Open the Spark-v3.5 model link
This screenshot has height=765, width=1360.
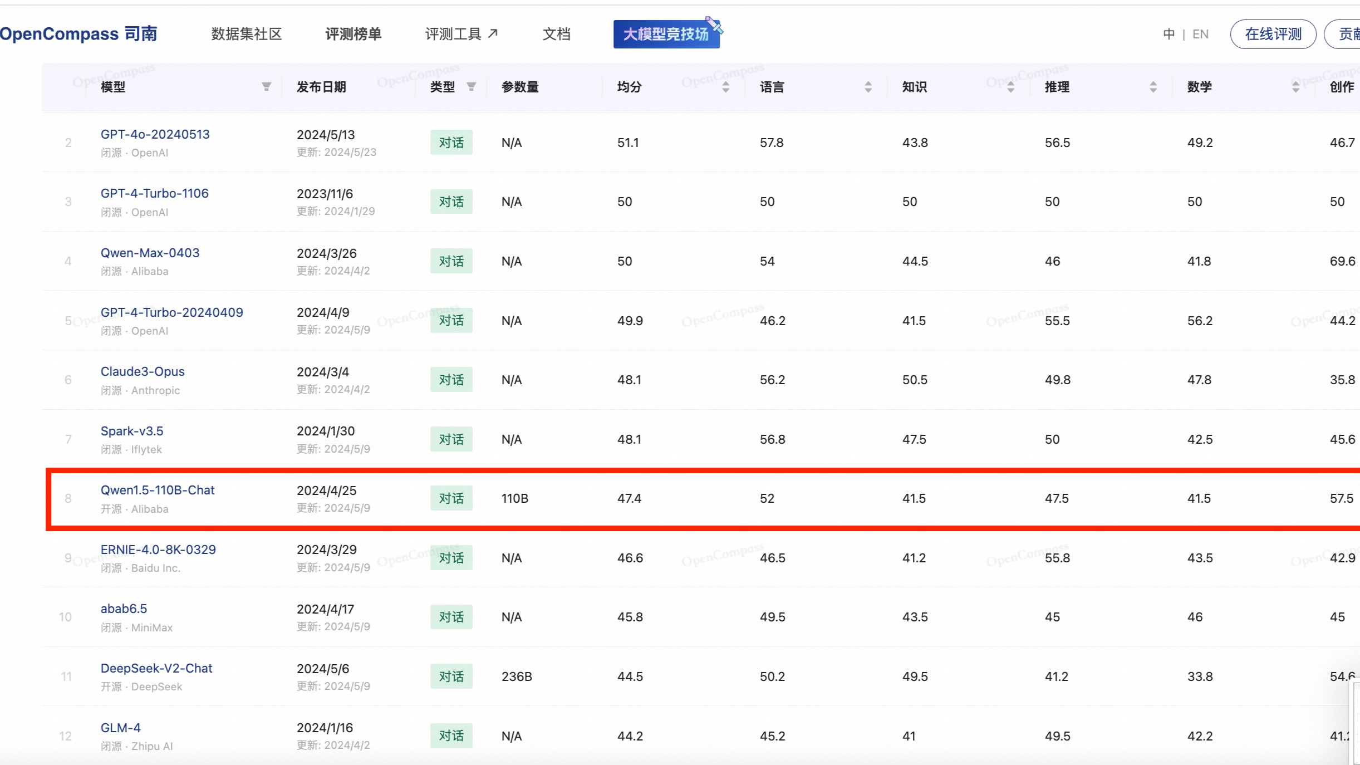pyautogui.click(x=132, y=431)
